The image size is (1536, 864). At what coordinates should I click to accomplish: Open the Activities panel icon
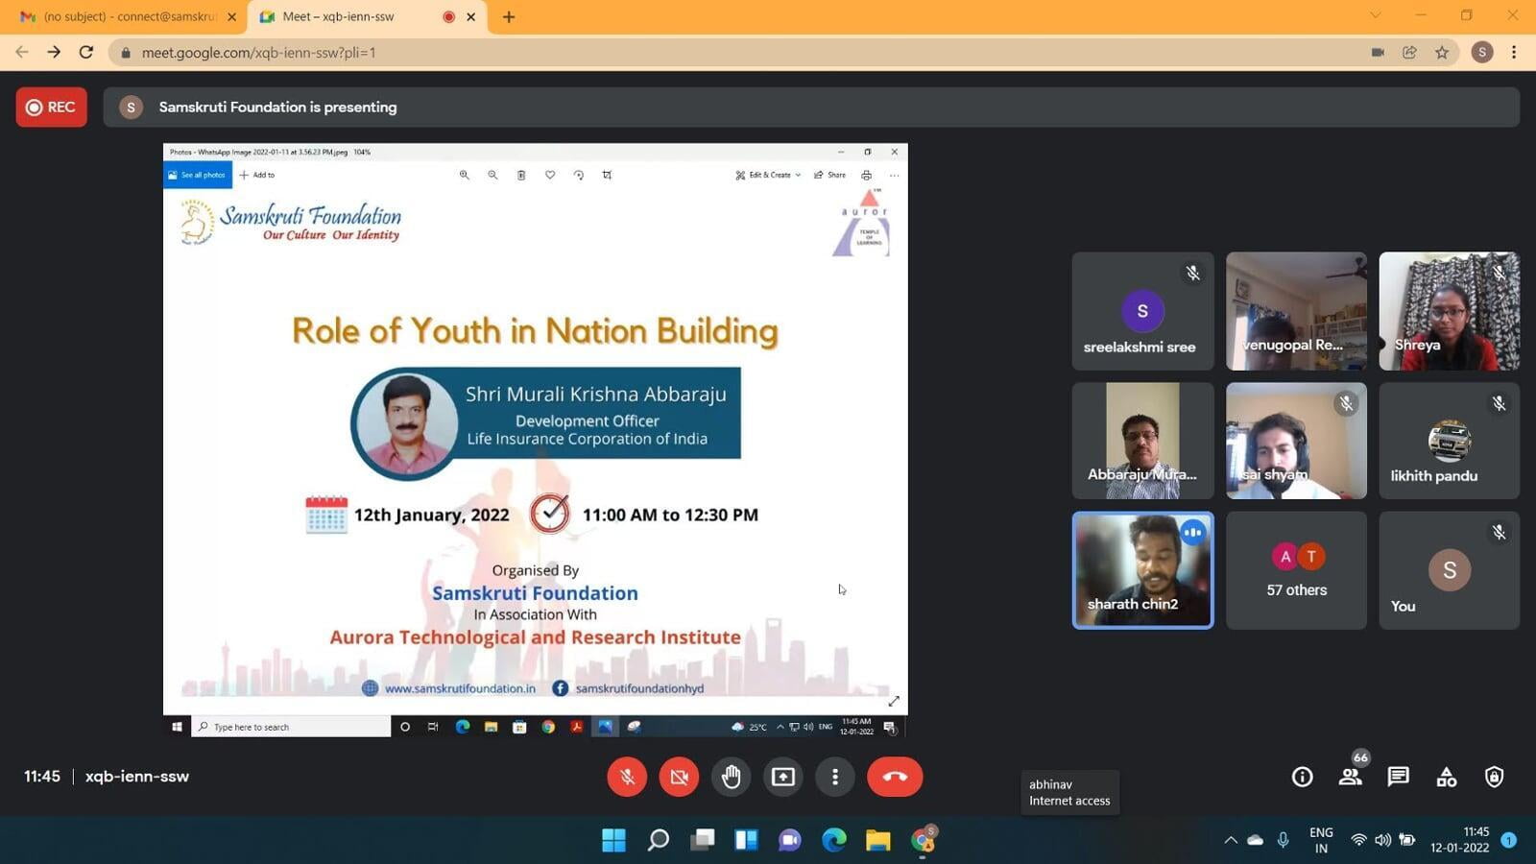point(1446,777)
